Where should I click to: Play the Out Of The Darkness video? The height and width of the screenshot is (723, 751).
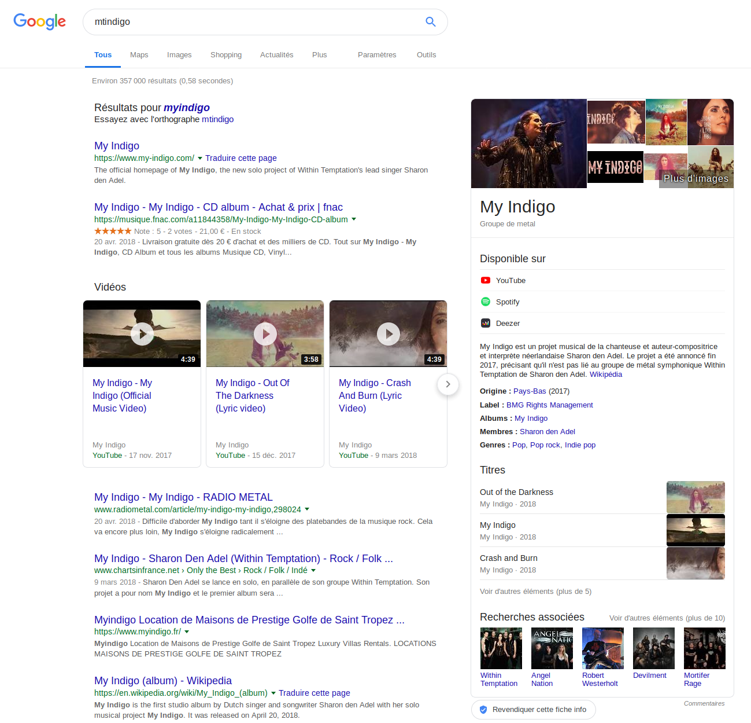click(265, 334)
